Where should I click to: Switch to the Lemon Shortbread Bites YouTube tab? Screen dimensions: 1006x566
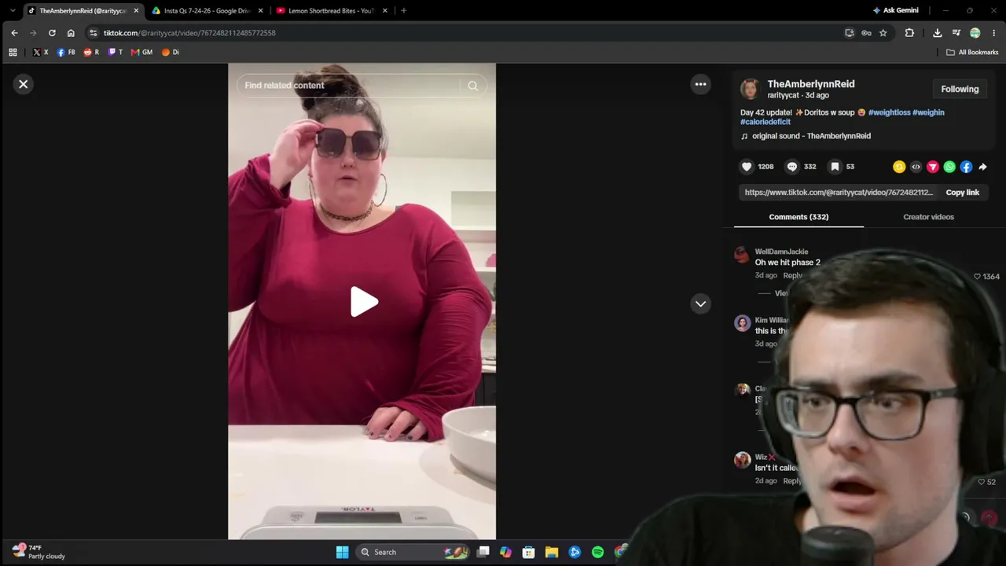[x=331, y=11]
